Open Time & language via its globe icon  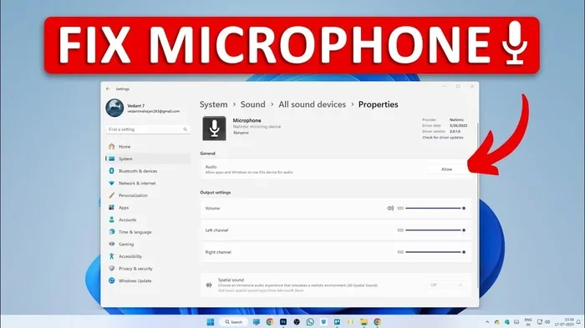click(x=111, y=232)
